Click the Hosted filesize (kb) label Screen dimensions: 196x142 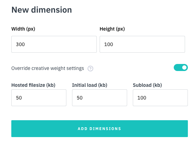34,85
